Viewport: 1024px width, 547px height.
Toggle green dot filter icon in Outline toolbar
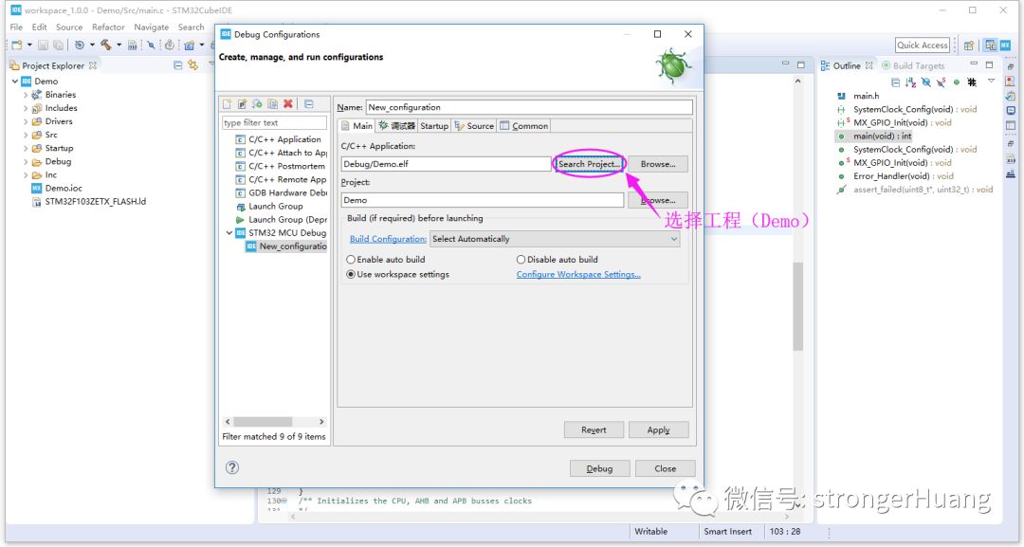point(956,82)
